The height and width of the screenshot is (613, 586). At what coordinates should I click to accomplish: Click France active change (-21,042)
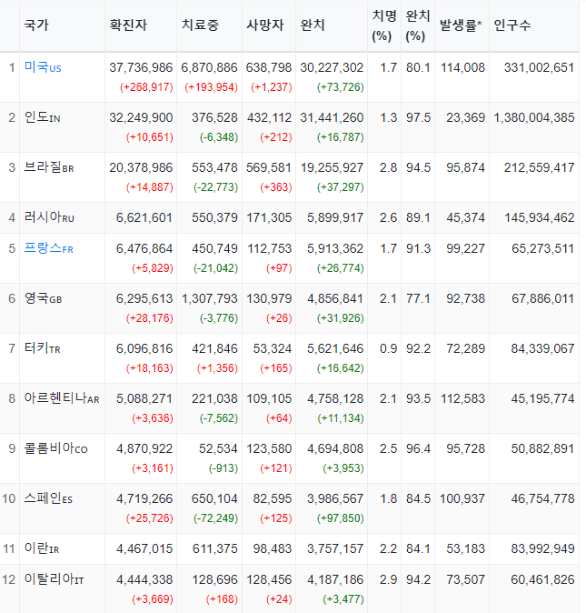(215, 267)
